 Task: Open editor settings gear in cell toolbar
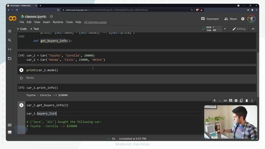[x=236, y=101]
